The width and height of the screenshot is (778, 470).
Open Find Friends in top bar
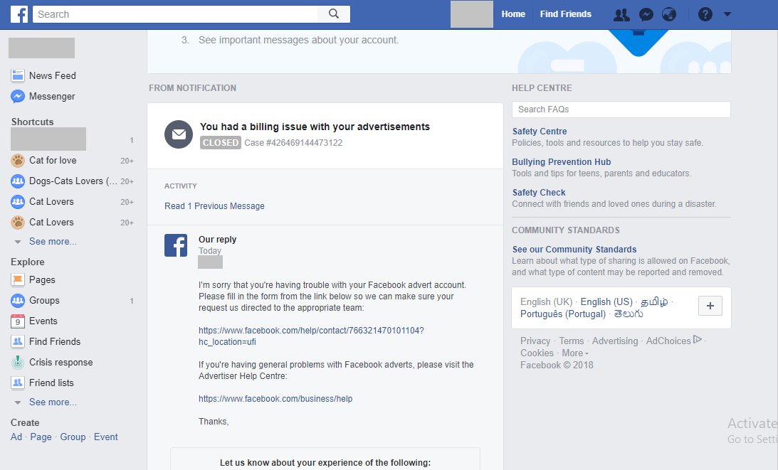(x=566, y=14)
